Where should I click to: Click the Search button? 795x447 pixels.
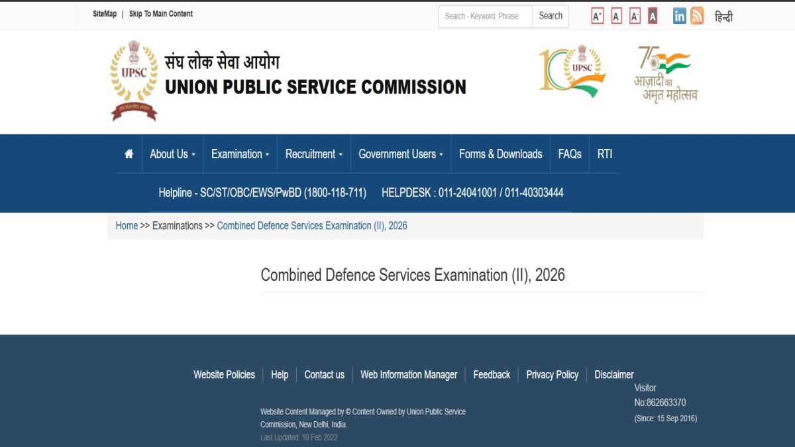(551, 16)
